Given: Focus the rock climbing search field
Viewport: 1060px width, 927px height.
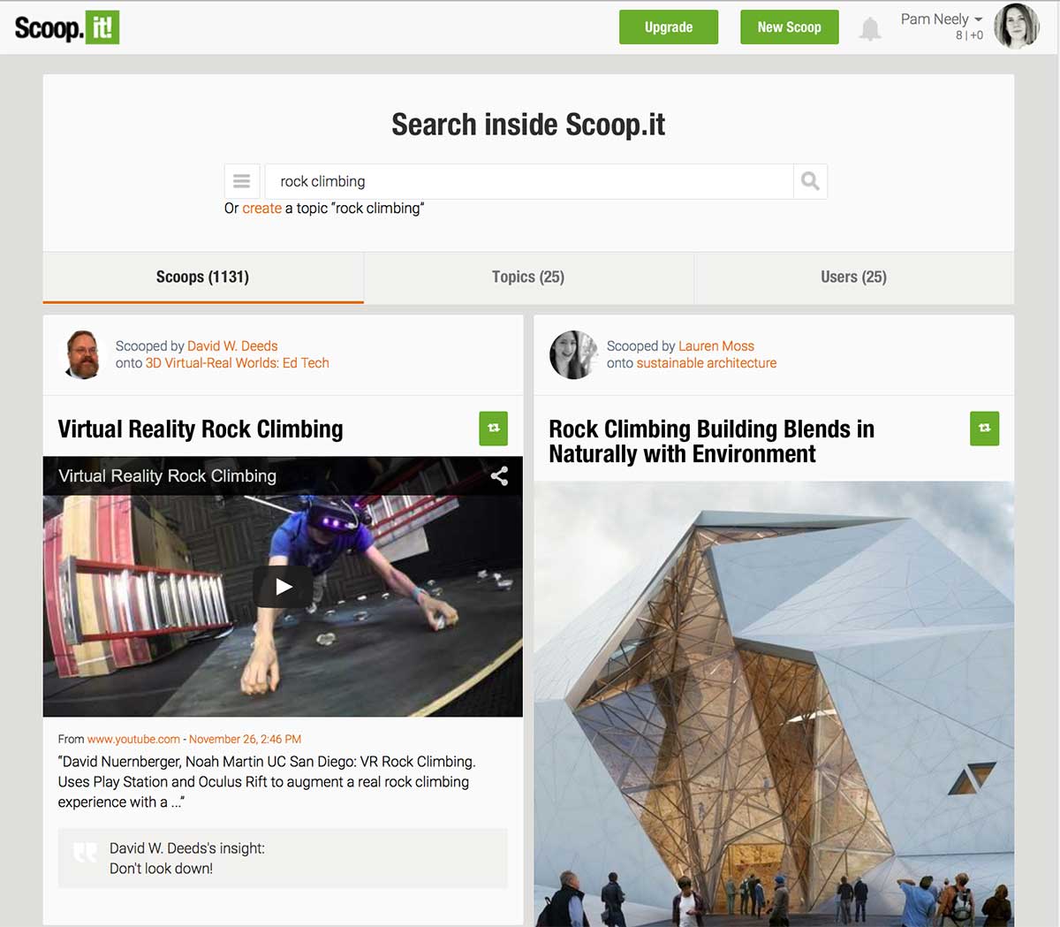Looking at the screenshot, I should (x=529, y=181).
